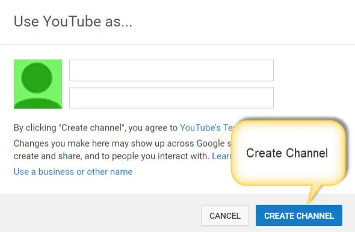Screen dimensions: 355x232
Task: Click the green profile avatar picture
Action: pyautogui.click(x=38, y=84)
